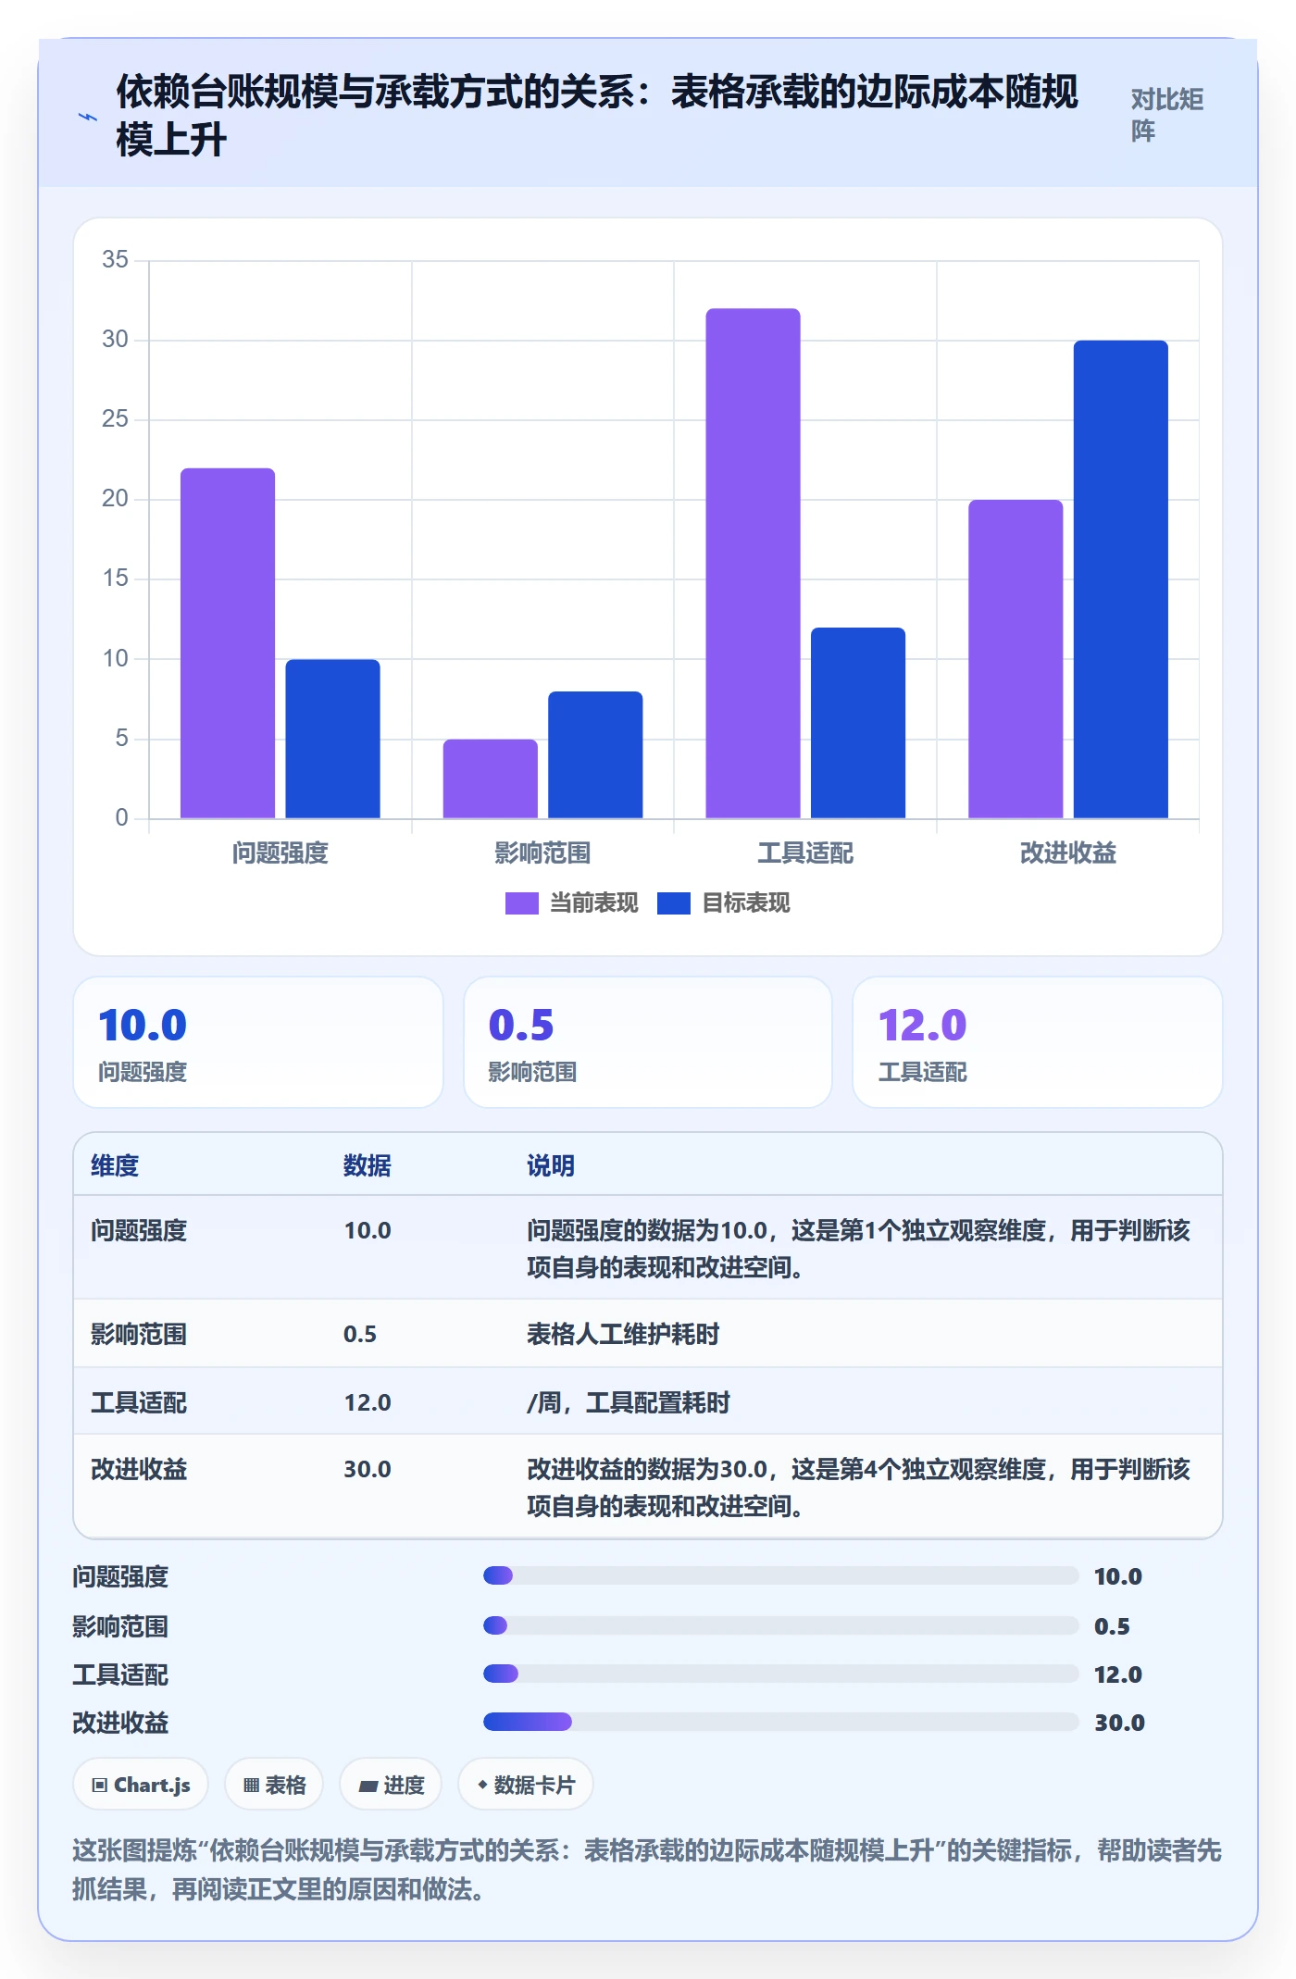Click the 数据 table column header
Viewport: 1296px width, 1979px height.
coord(368,1165)
